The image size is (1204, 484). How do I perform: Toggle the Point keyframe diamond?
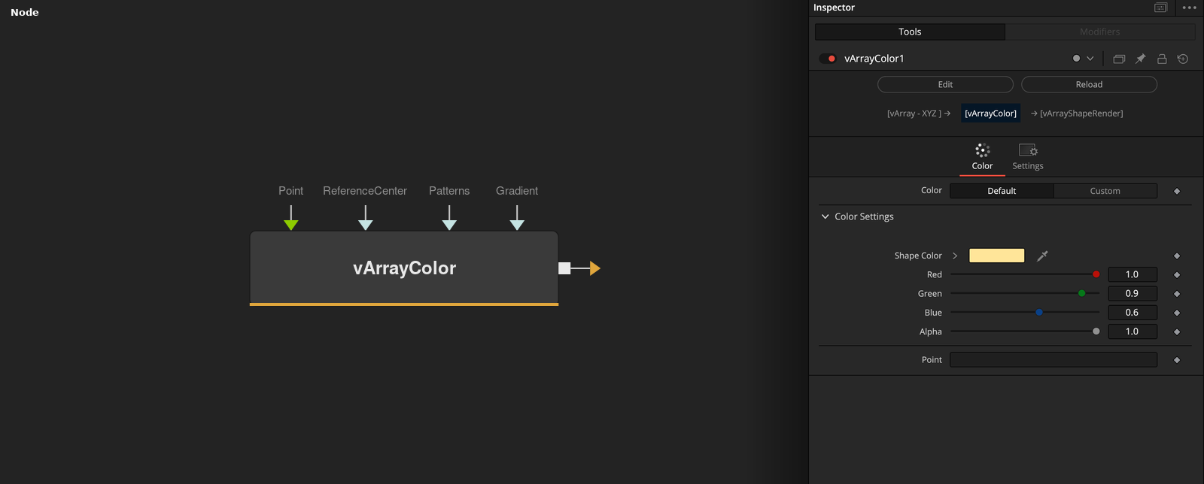point(1177,360)
